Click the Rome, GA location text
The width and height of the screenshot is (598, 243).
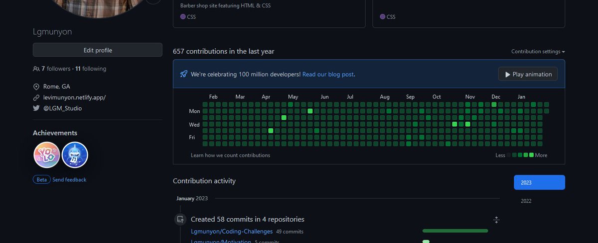click(56, 86)
